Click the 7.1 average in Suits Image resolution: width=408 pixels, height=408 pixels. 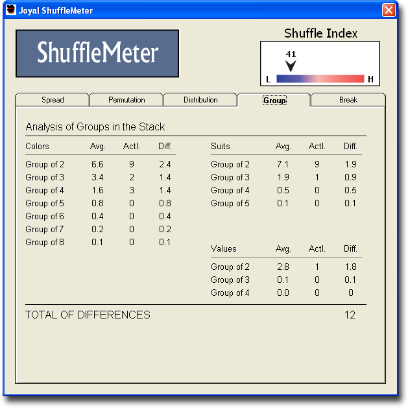[283, 165]
